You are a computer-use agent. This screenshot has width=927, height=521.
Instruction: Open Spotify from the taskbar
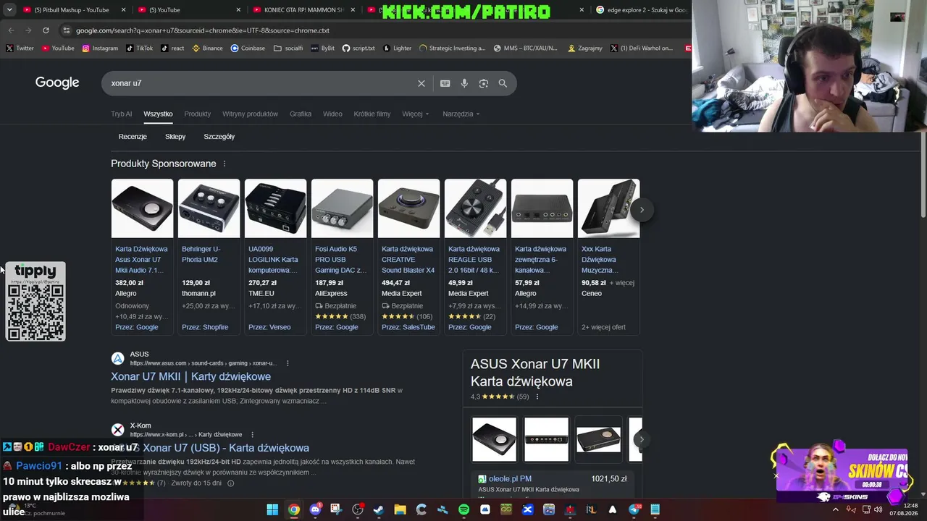point(463,509)
